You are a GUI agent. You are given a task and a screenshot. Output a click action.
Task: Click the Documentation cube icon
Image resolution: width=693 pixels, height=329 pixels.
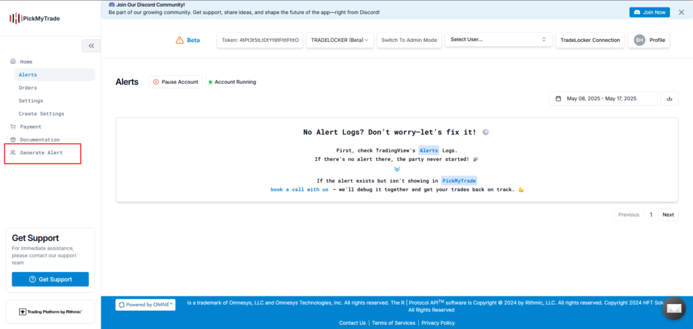(13, 139)
